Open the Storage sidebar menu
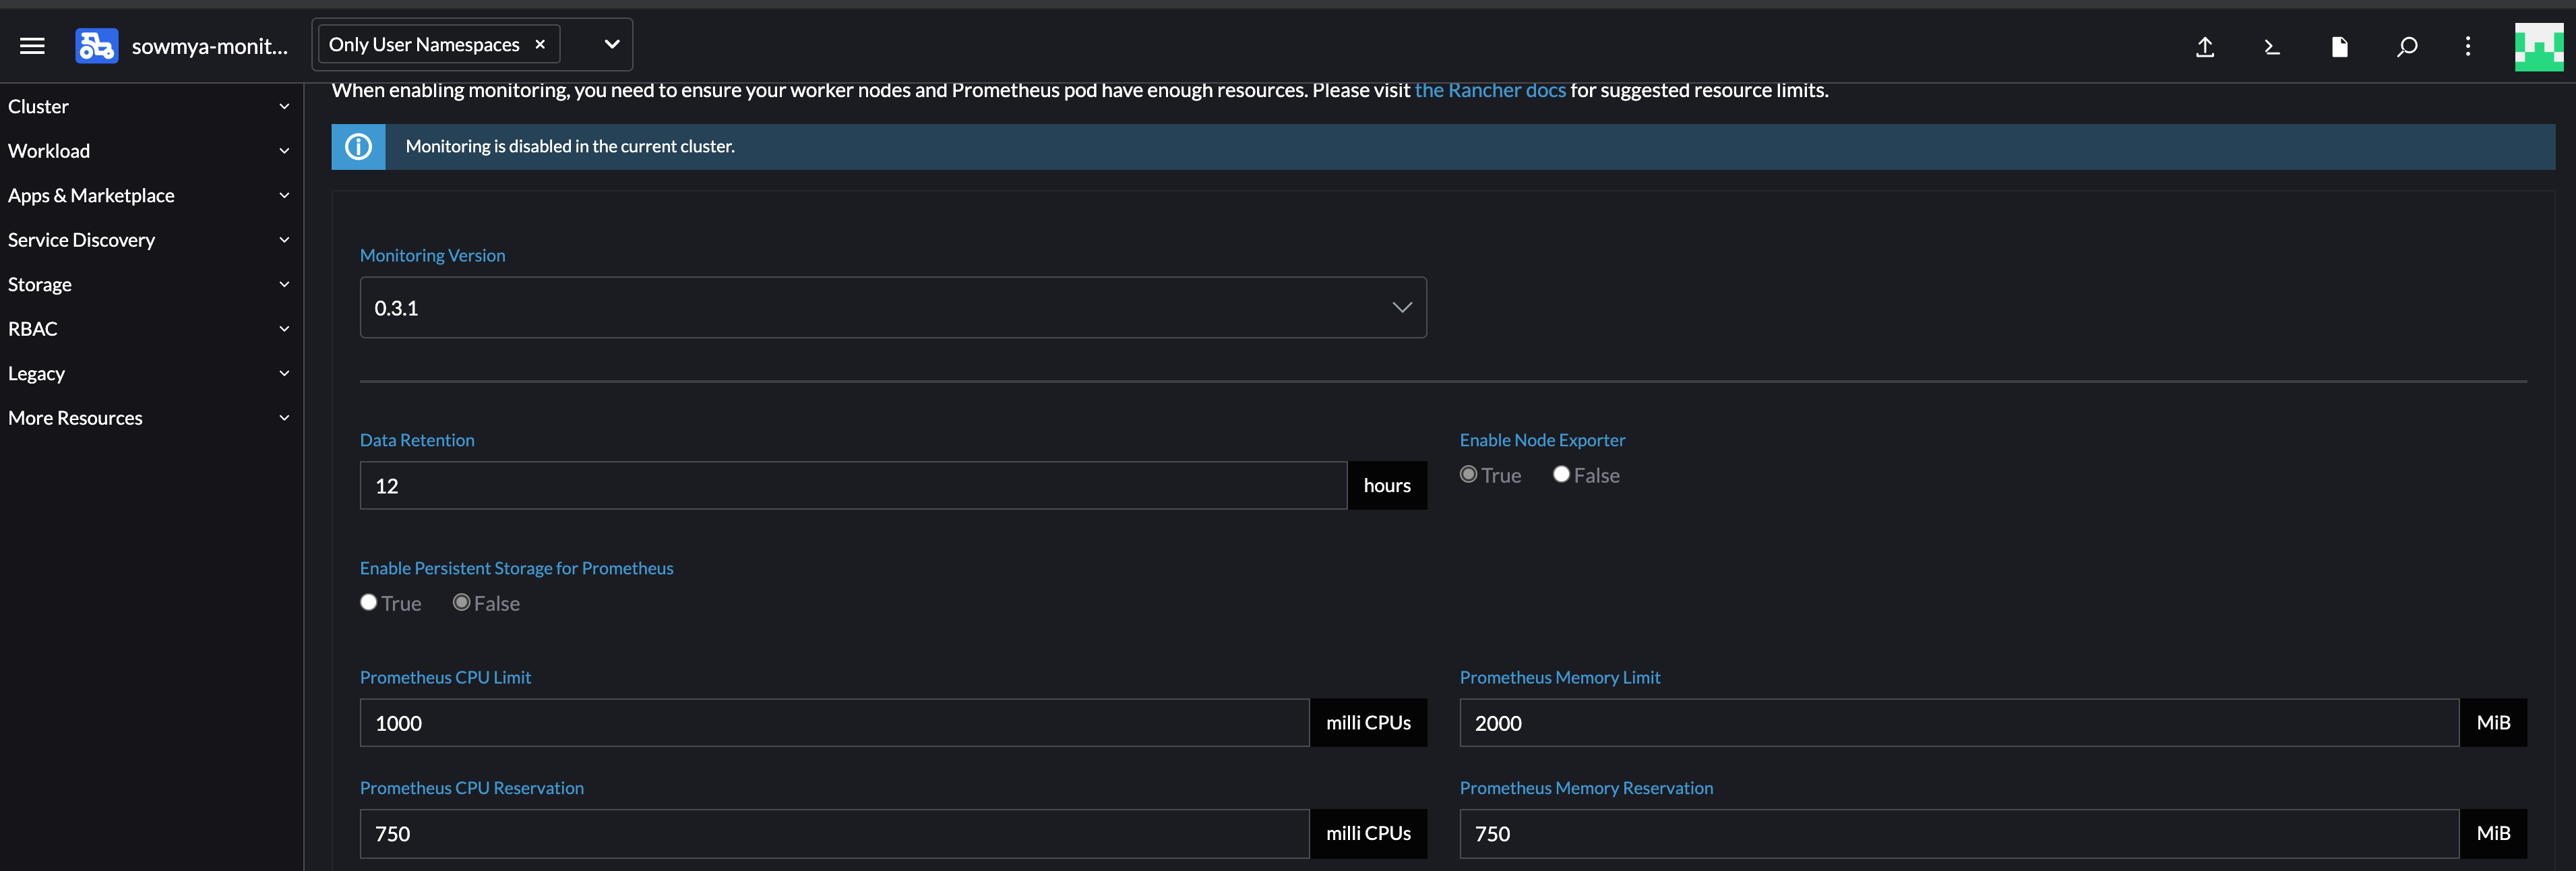The height and width of the screenshot is (871, 2576). (x=150, y=285)
